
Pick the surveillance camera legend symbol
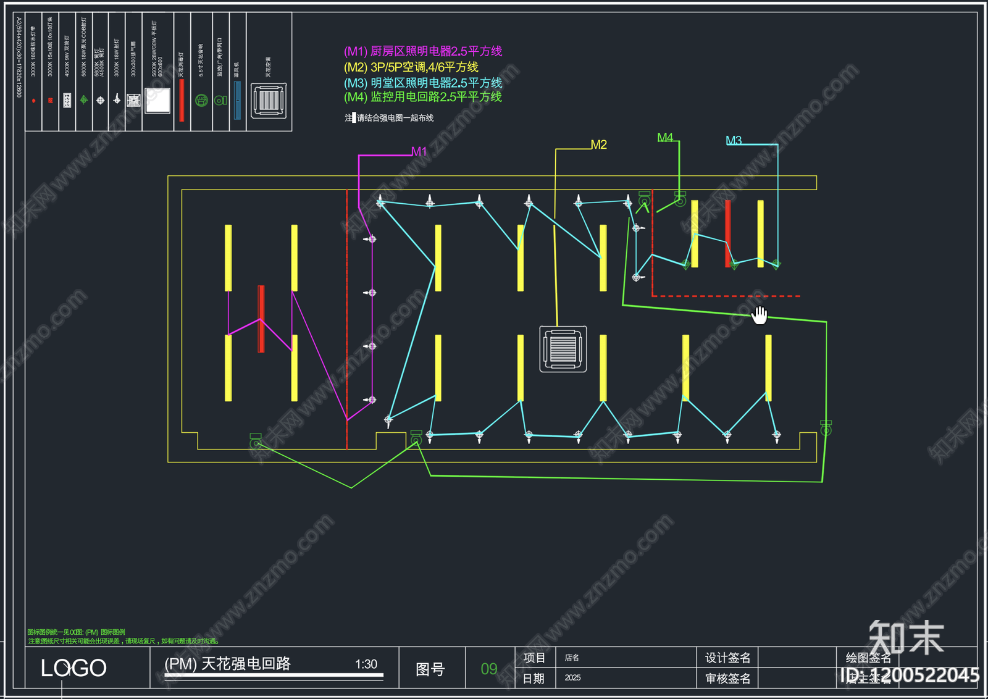220,100
